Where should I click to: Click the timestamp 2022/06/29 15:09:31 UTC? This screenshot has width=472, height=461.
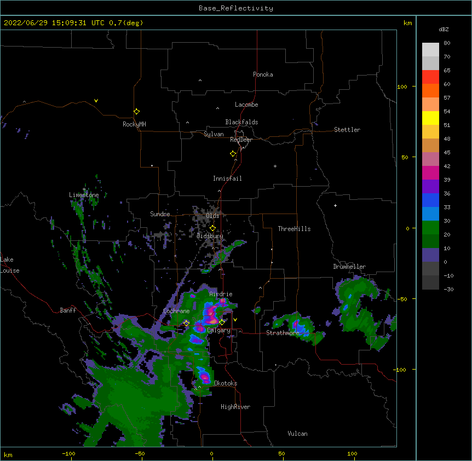54,23
